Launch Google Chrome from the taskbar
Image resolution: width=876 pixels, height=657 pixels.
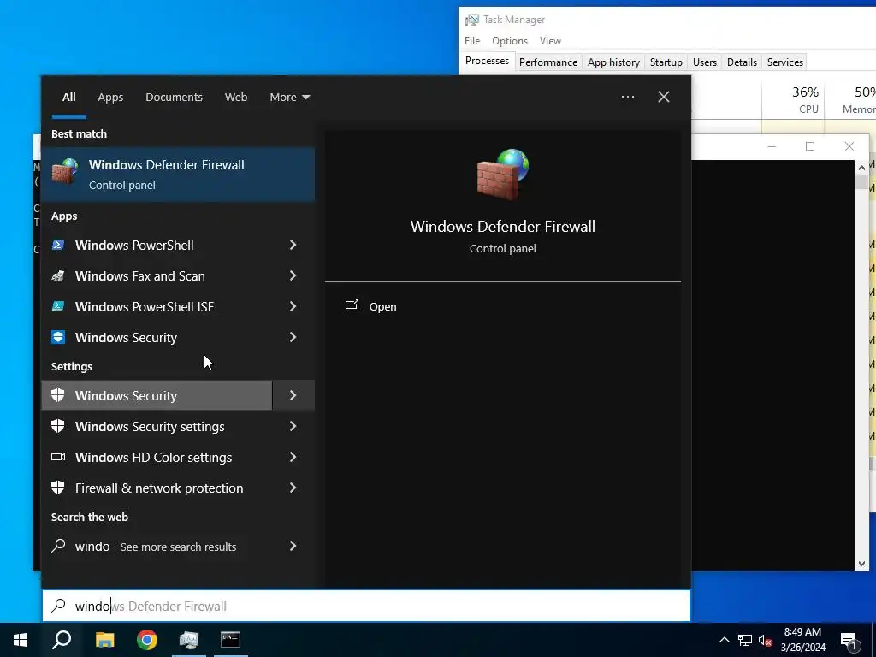click(147, 640)
